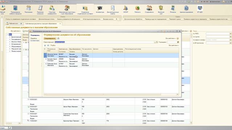Screen dimensions: 232x130
Task: Open lookup magnifier in Ответственный field
Action: point(157,42)
